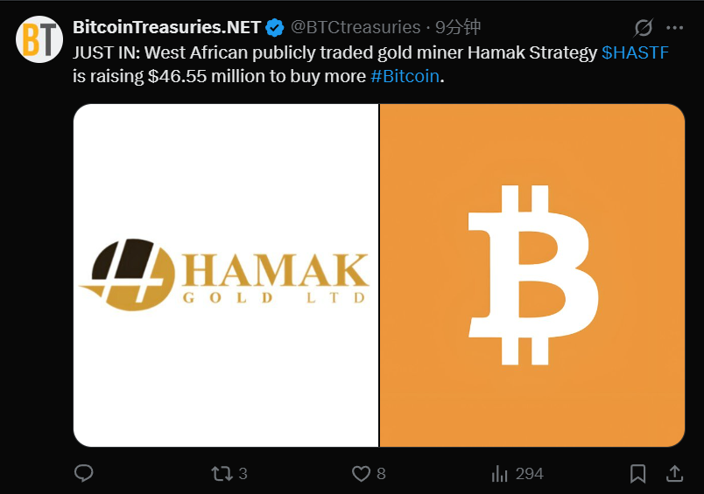Open the BitcoinTreasuries.NET BT avatar

[x=39, y=39]
